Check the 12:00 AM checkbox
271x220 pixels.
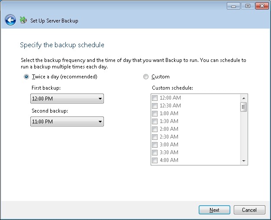pyautogui.click(x=155, y=98)
